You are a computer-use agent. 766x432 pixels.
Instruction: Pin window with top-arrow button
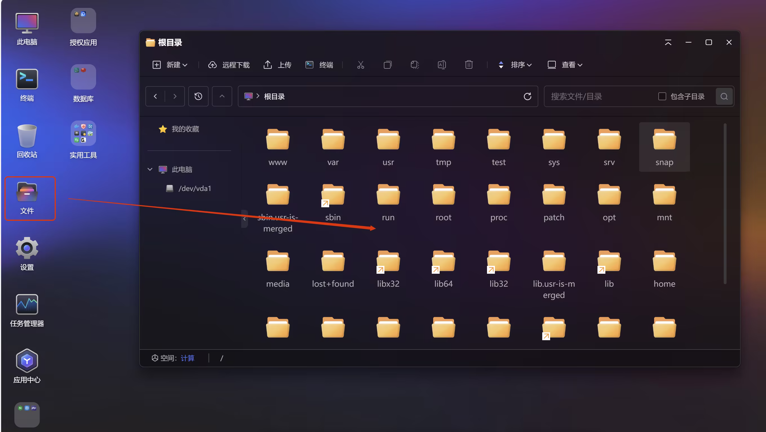pyautogui.click(x=668, y=43)
